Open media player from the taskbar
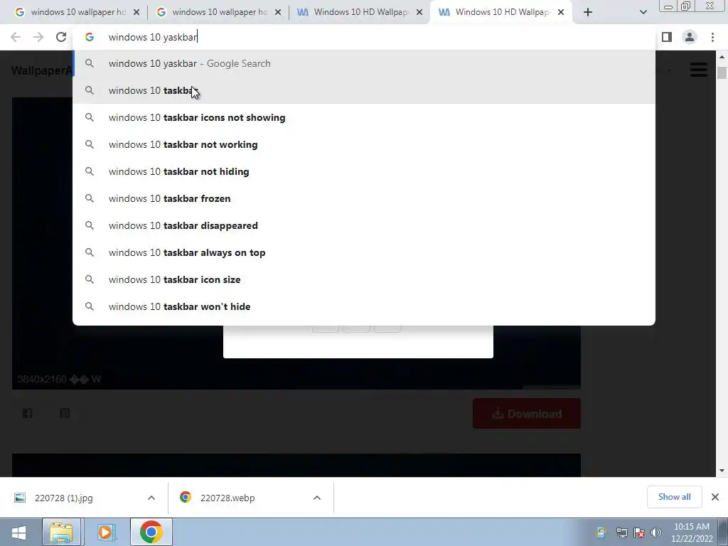The image size is (728, 546). click(x=106, y=532)
